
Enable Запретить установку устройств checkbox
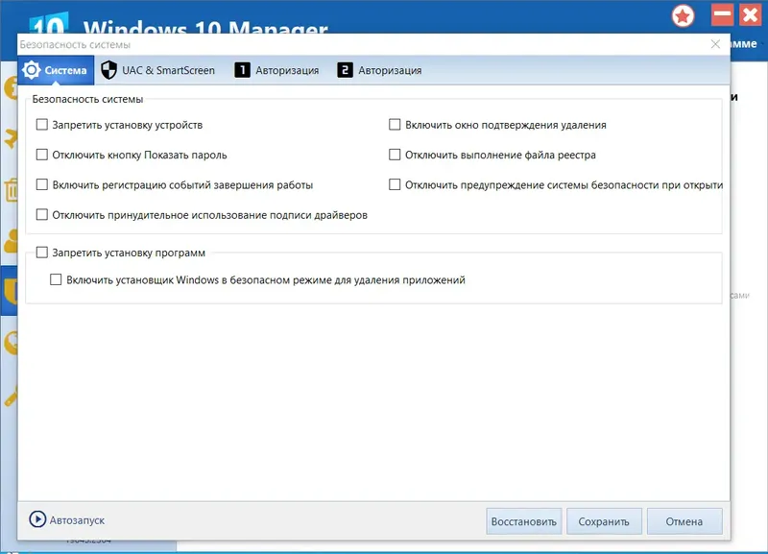click(42, 125)
